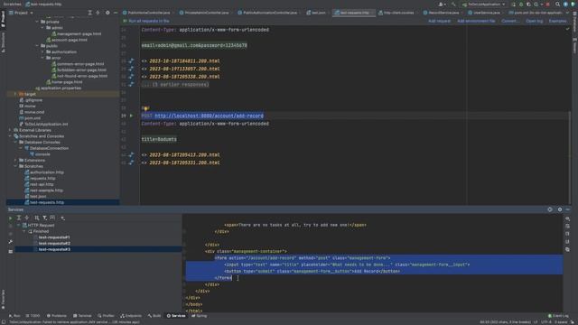The image size is (578, 325).
Task: Click the Add environment file link
Action: 476,21
